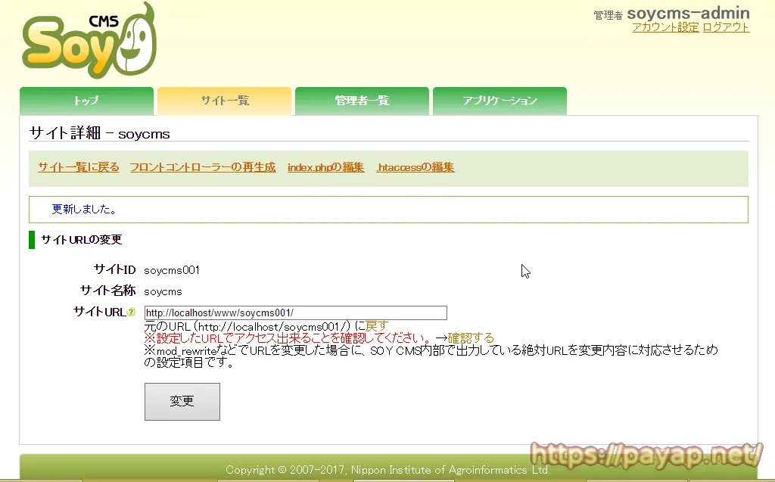Open index.phpの編集 link
This screenshot has height=482, width=775.
tap(325, 167)
